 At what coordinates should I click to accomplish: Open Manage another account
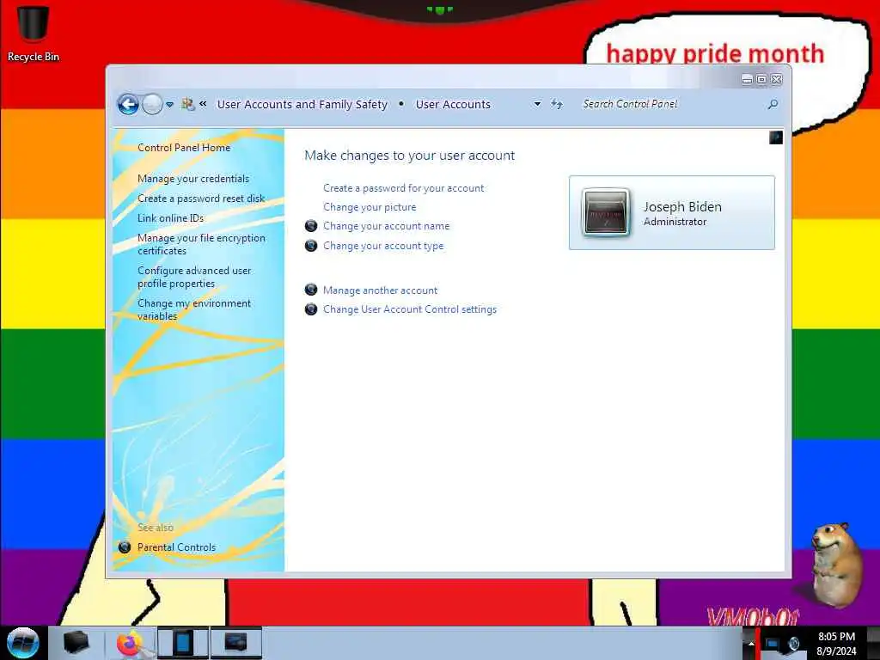tap(380, 290)
